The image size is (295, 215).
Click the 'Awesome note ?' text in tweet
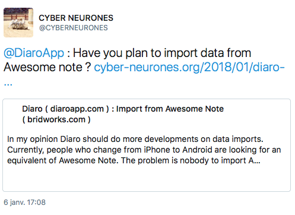[47, 67]
